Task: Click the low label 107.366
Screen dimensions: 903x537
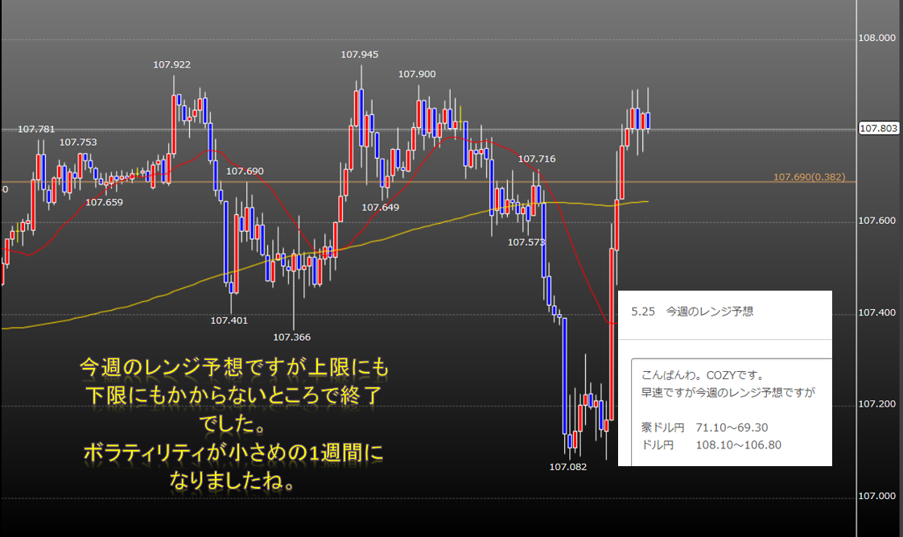Action: [291, 337]
